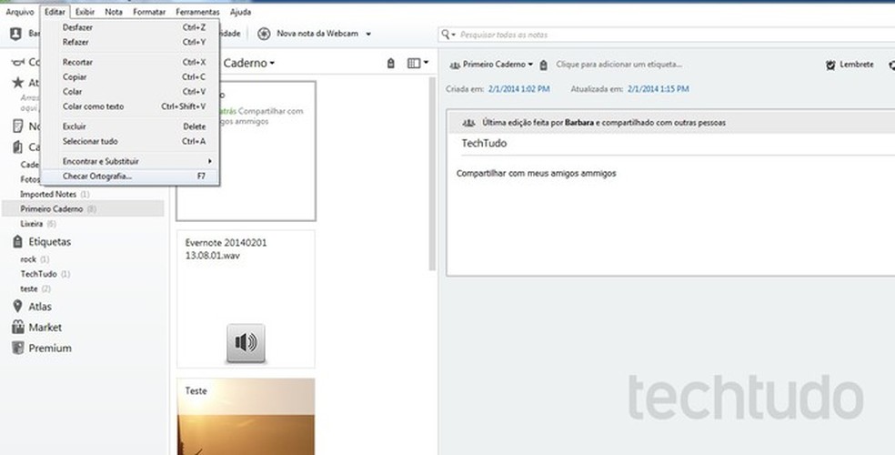Viewport: 895px width, 455px height.
Task: Open the Premium section
Action: coord(50,349)
